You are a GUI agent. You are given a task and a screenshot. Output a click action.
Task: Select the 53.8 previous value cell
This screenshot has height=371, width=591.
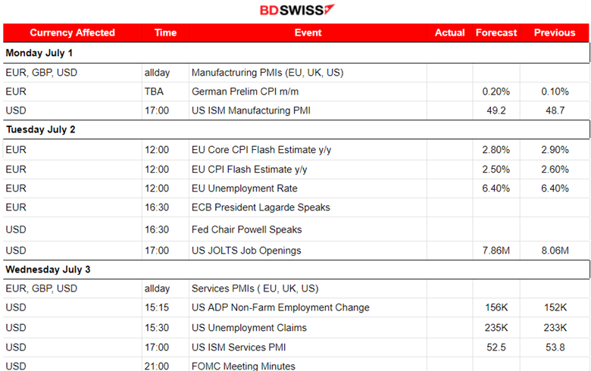[x=555, y=347]
